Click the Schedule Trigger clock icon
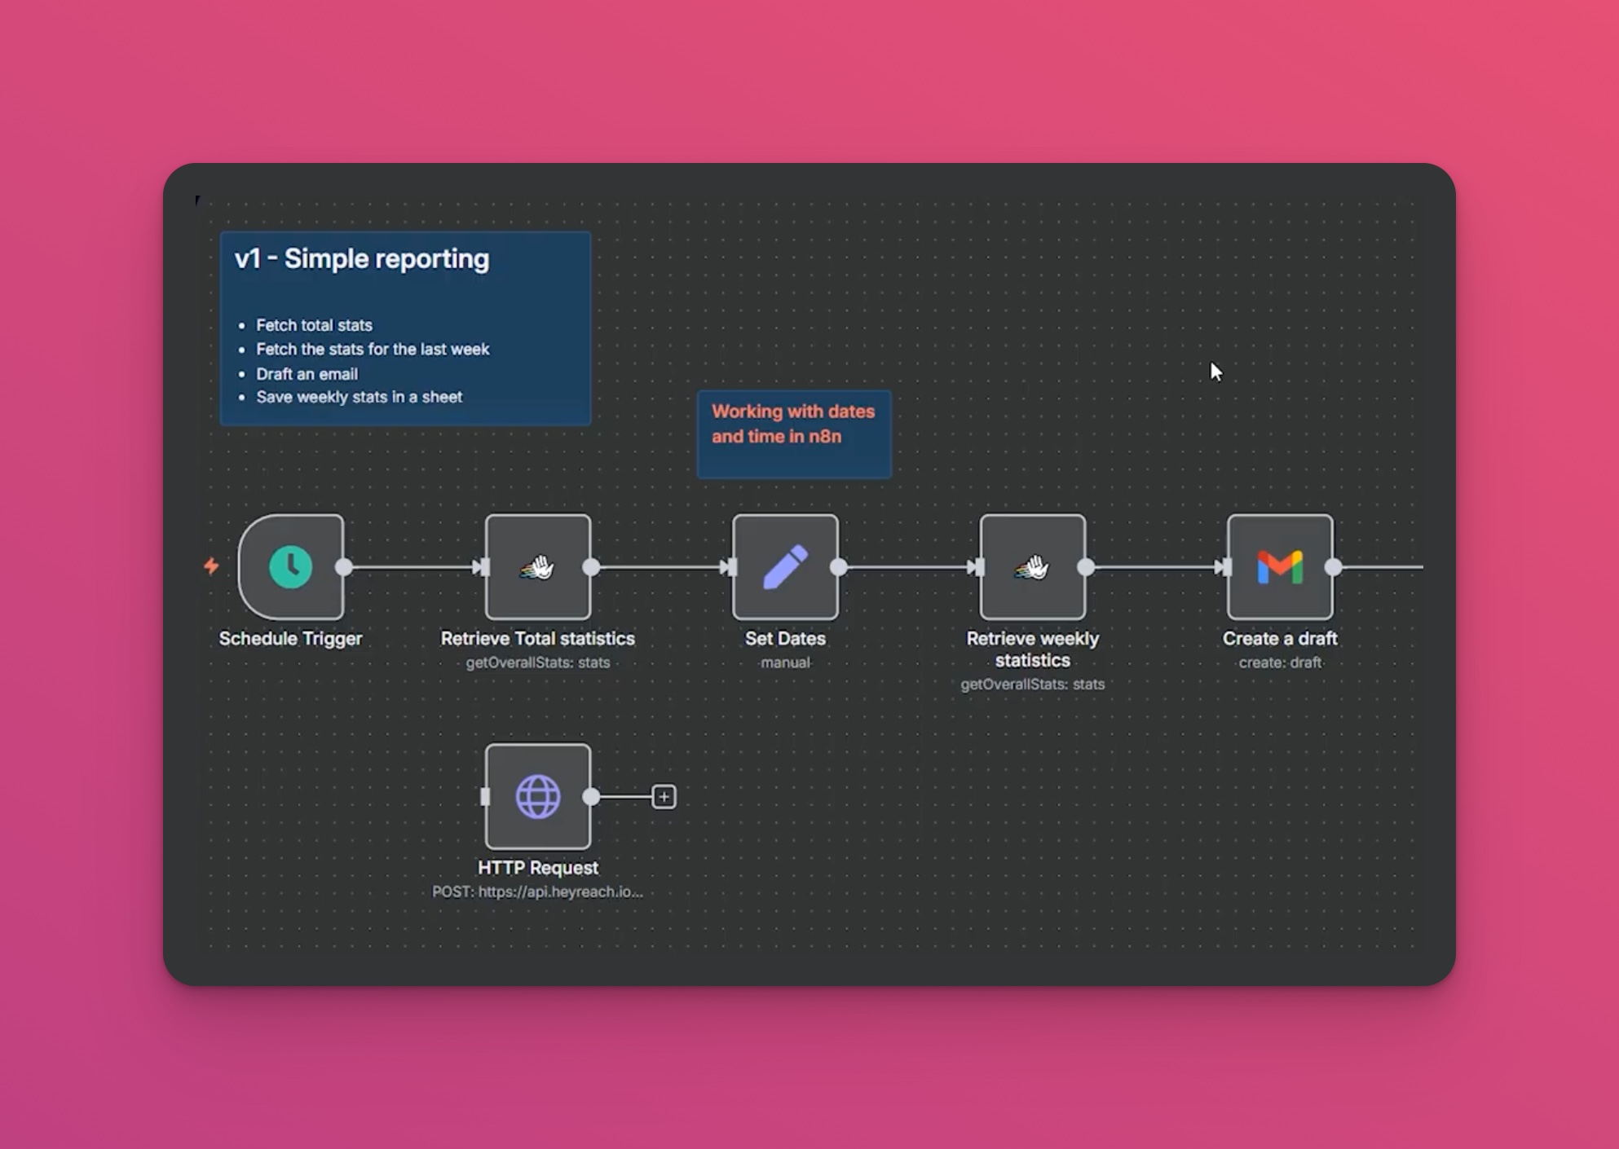Viewport: 1619px width, 1149px height. [290, 567]
